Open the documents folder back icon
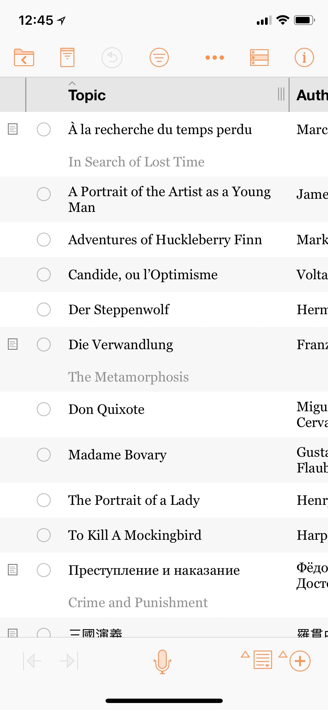Image resolution: width=328 pixels, height=710 pixels. (x=24, y=57)
